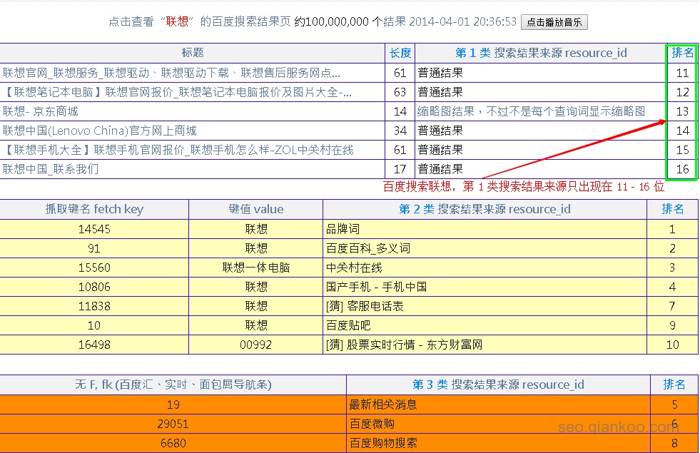Image resolution: width=700 pixels, height=453 pixels.
Task: Click the 键值 value column header
Action: point(255,209)
